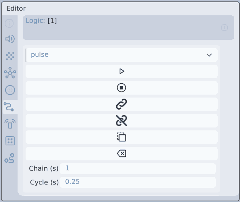
Task: Switch to the logic route tab
Action: [9, 107]
